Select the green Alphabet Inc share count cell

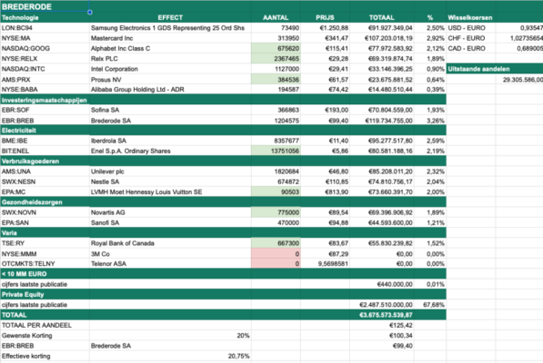click(x=276, y=48)
